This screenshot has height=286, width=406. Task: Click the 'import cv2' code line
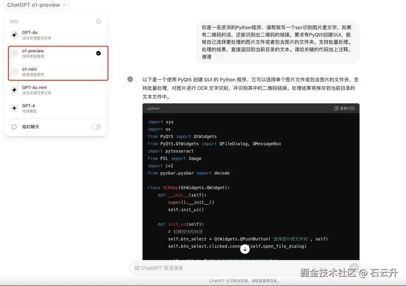tap(160, 166)
